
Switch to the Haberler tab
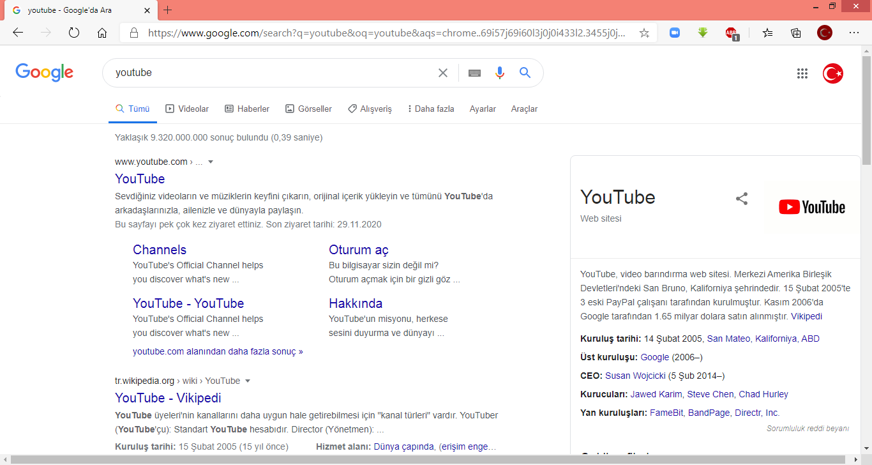click(x=247, y=109)
